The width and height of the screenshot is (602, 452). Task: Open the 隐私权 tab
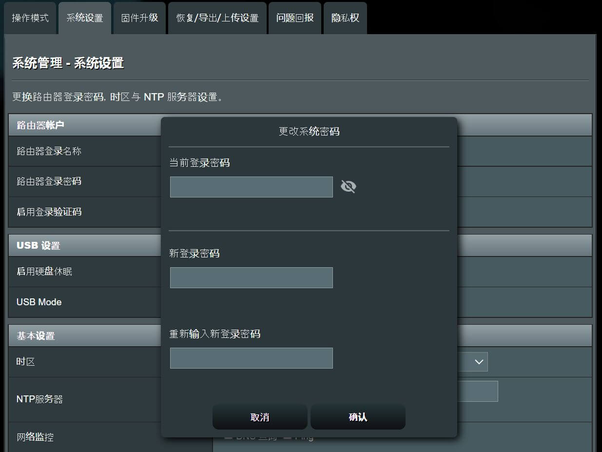point(345,18)
